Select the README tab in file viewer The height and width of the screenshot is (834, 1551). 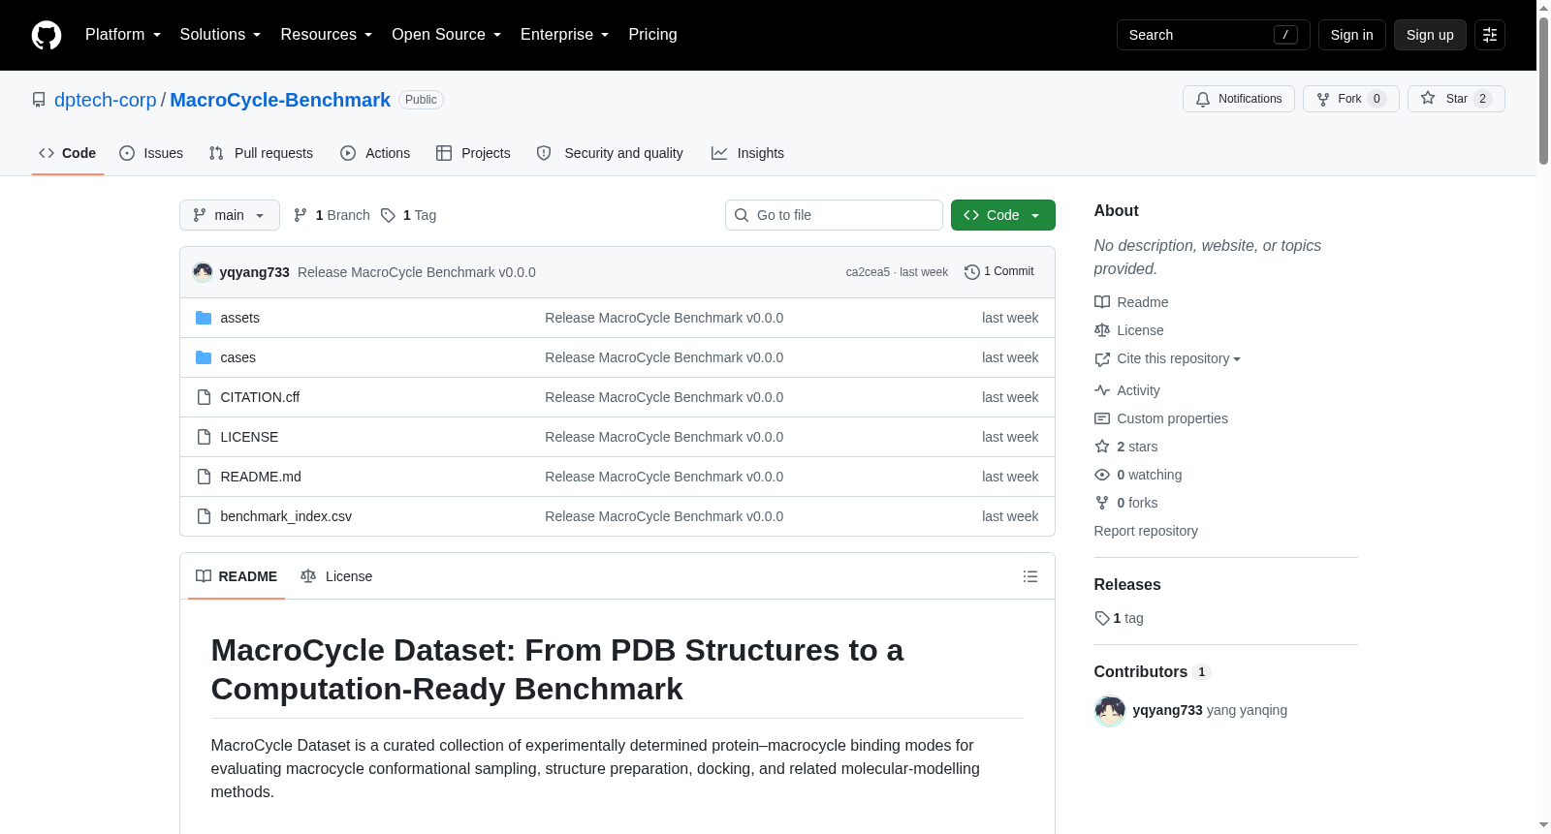(237, 576)
